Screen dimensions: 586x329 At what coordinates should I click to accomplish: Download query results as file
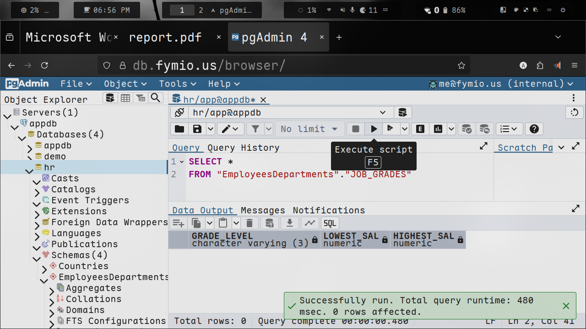pos(289,223)
